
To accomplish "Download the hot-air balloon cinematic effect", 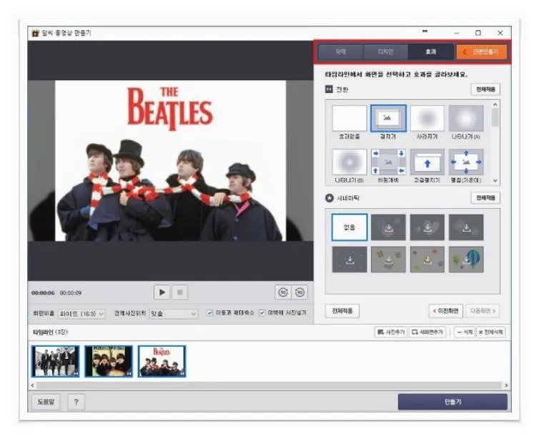I will click(x=466, y=260).
